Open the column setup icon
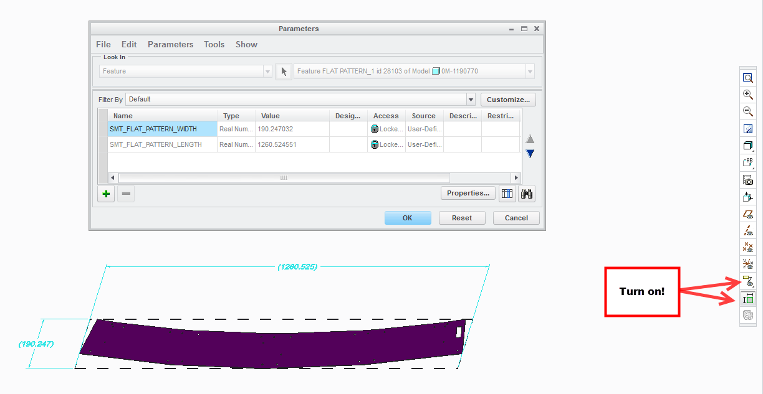763x394 pixels. click(507, 194)
